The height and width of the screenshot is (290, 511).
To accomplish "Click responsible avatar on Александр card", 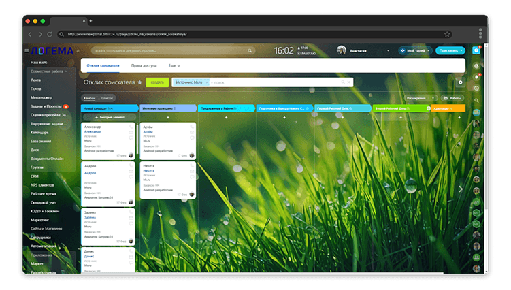I will [131, 155].
